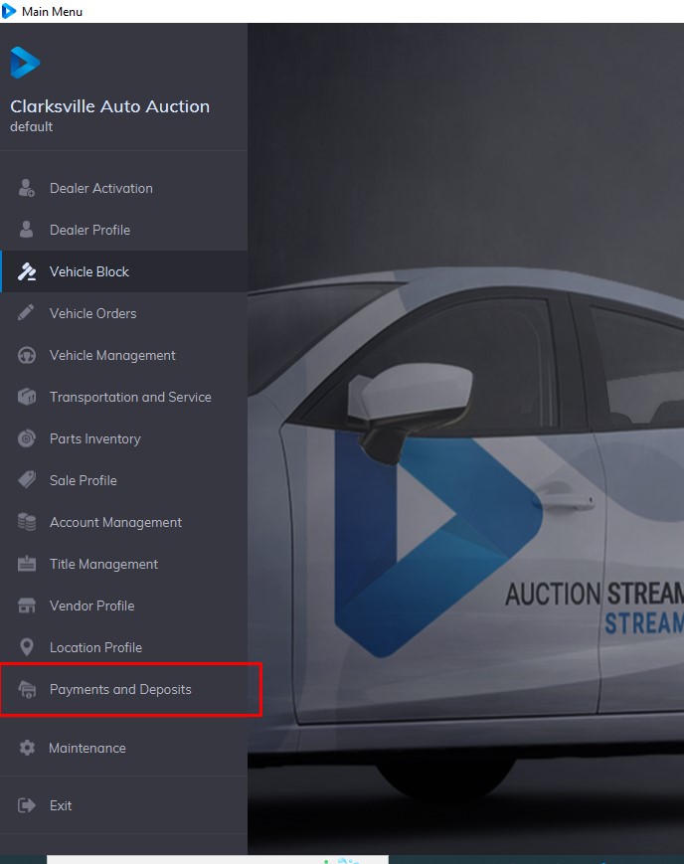Click the Sale Profile tag icon

(x=27, y=480)
